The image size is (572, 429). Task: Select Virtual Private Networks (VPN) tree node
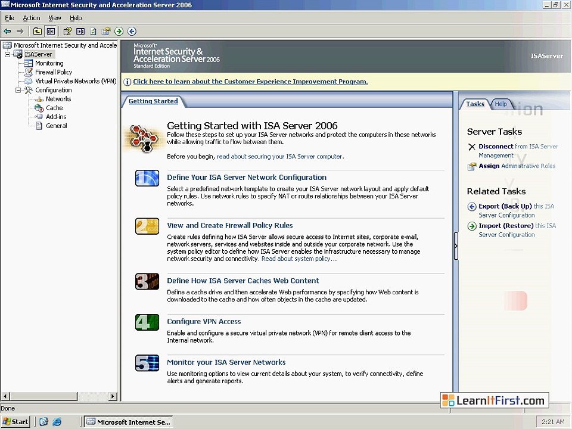pyautogui.click(x=76, y=81)
